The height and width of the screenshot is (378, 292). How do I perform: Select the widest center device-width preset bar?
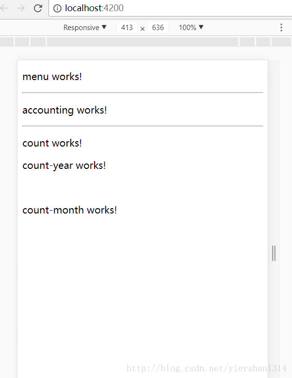click(x=143, y=42)
